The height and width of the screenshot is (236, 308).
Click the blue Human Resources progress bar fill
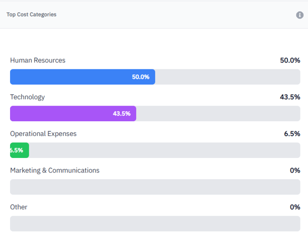tap(70, 77)
